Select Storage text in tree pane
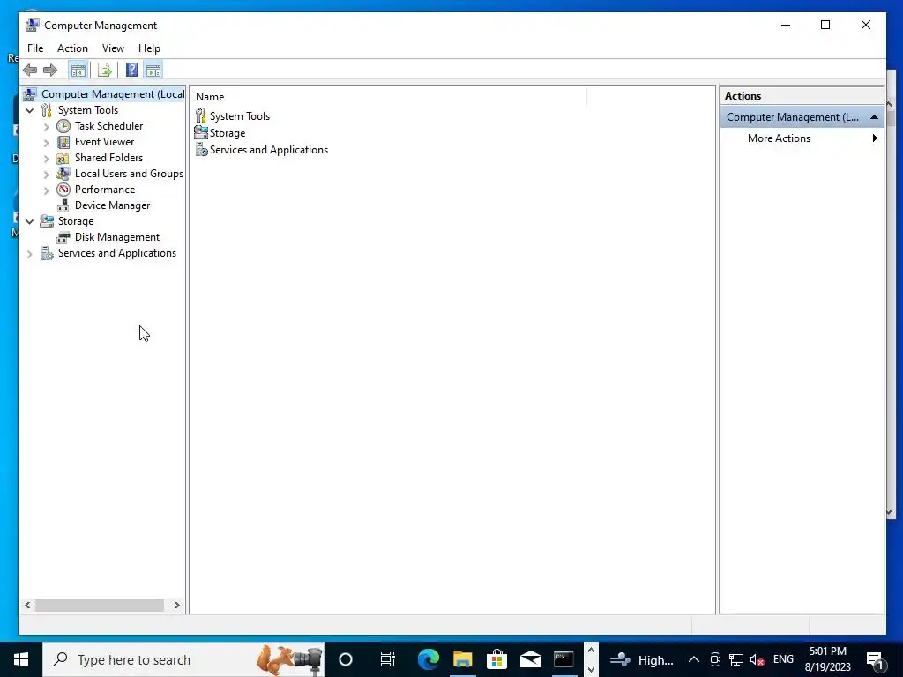The image size is (903, 677). click(x=76, y=221)
